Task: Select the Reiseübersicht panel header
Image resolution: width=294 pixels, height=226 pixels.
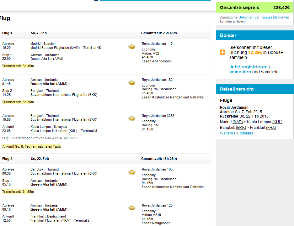Action: [255, 89]
